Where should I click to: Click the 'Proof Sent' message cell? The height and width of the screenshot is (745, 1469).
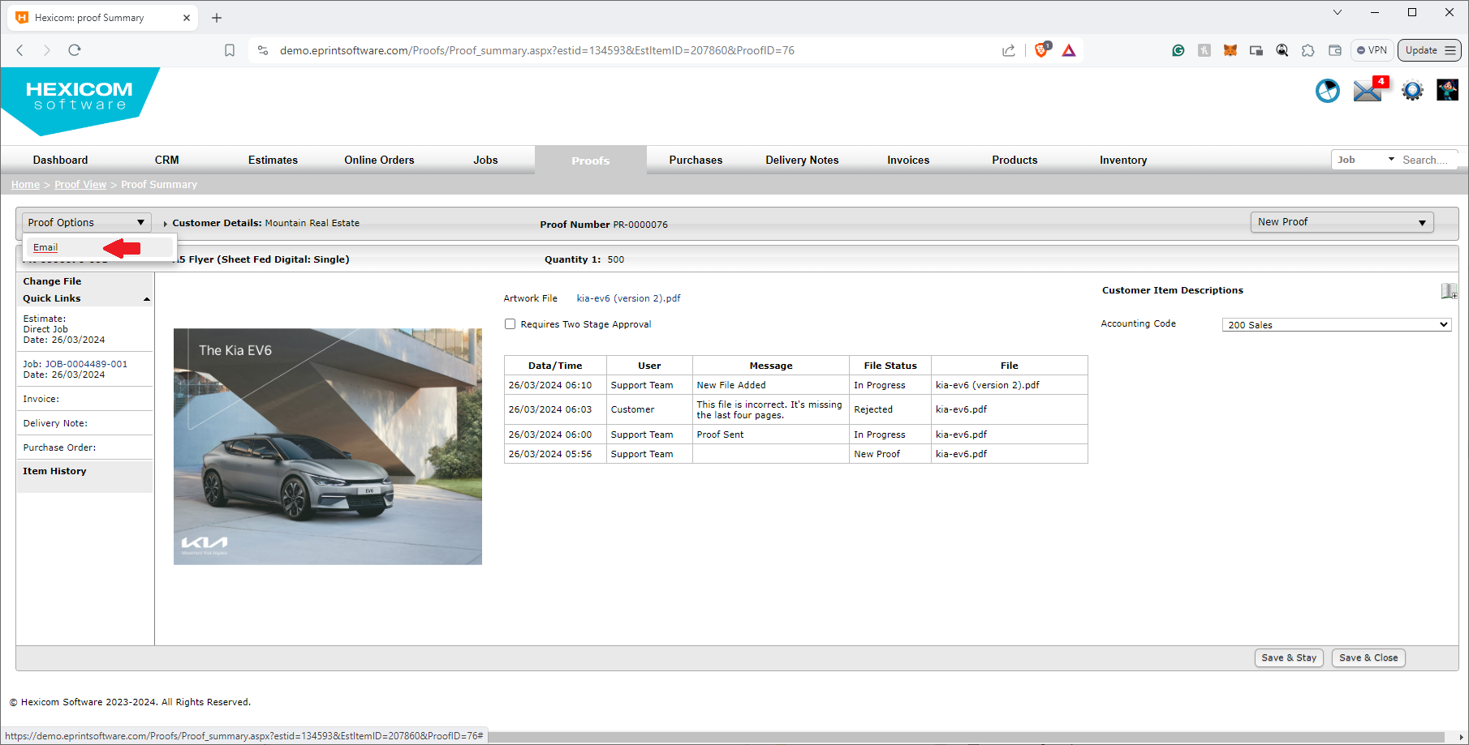[x=771, y=435]
